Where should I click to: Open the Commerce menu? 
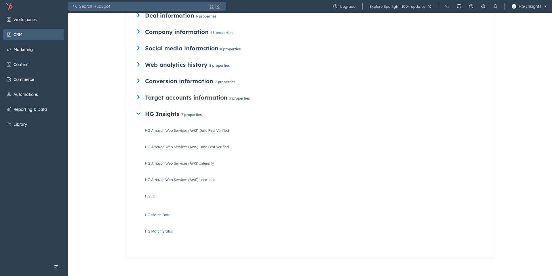click(34, 79)
